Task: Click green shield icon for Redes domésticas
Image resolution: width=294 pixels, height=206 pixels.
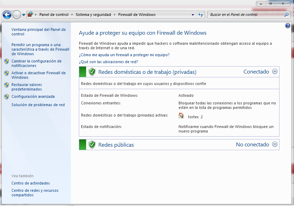Action: (x=92, y=72)
